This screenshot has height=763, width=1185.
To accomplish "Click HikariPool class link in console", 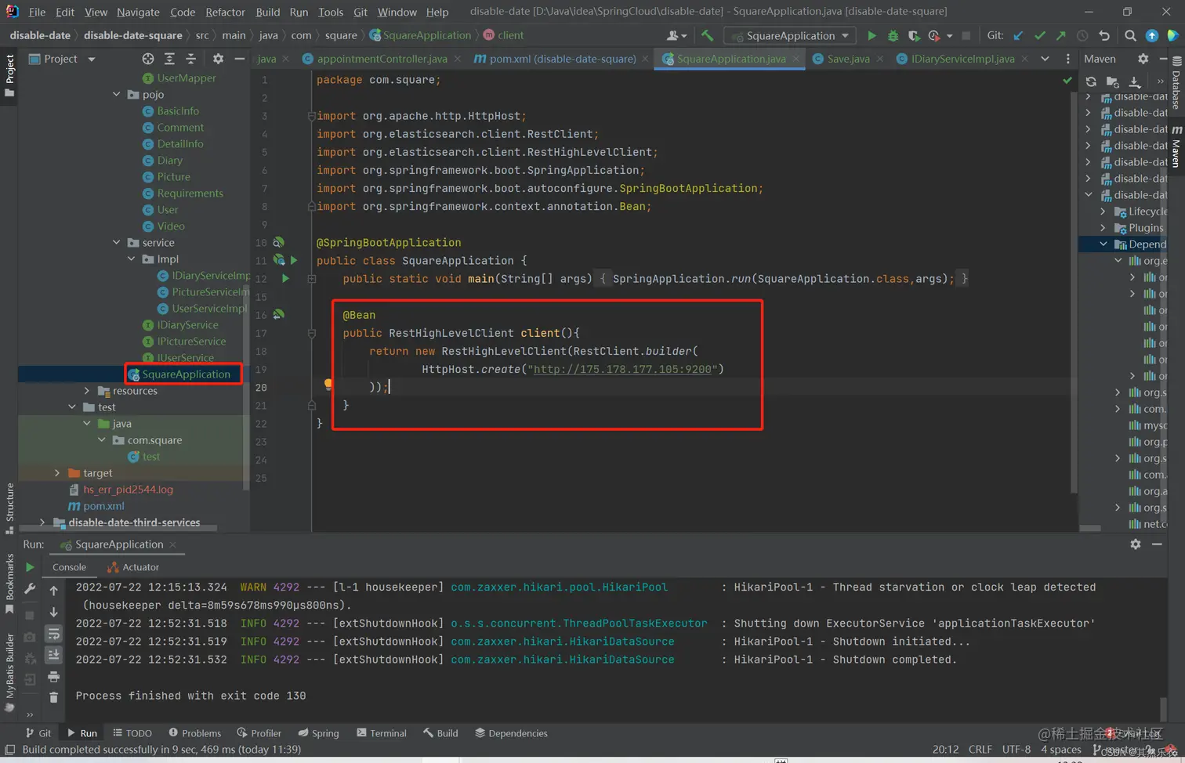I will (x=560, y=587).
